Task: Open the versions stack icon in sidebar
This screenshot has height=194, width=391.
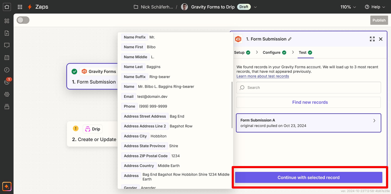Action: (7, 107)
